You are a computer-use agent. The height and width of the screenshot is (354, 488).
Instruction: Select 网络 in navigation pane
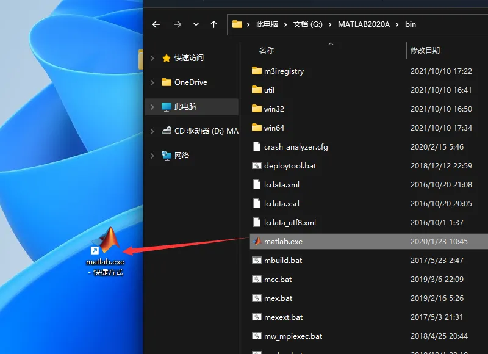pos(182,156)
